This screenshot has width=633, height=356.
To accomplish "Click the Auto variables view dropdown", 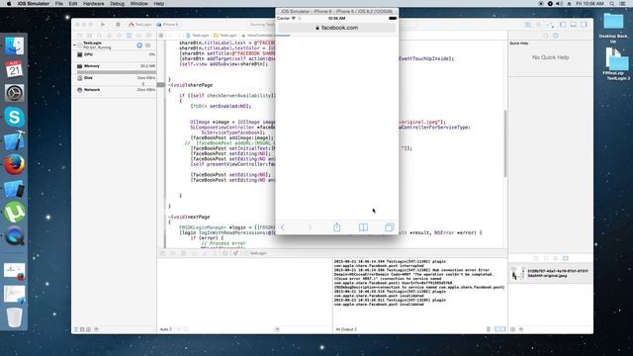I will (x=166, y=329).
